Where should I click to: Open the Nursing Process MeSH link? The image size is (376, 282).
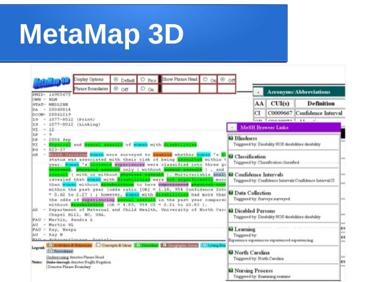click(253, 270)
